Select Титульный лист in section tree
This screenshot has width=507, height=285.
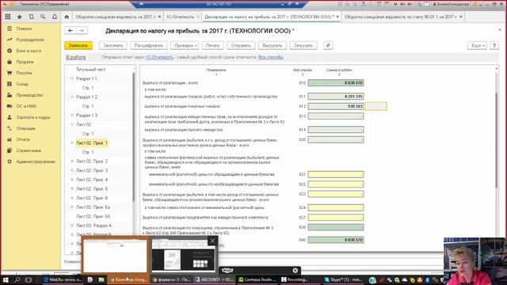click(x=91, y=70)
